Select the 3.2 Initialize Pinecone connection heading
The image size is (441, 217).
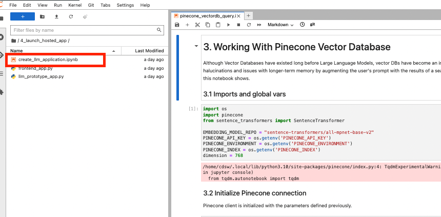click(255, 193)
